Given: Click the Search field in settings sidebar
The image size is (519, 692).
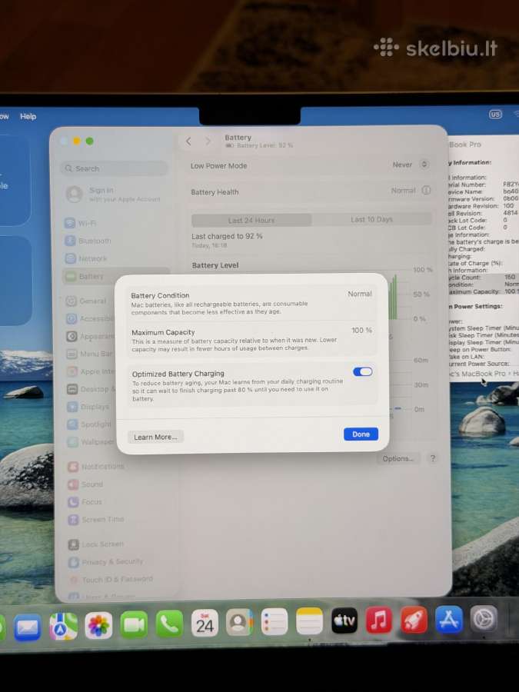Looking at the screenshot, I should 115,168.
